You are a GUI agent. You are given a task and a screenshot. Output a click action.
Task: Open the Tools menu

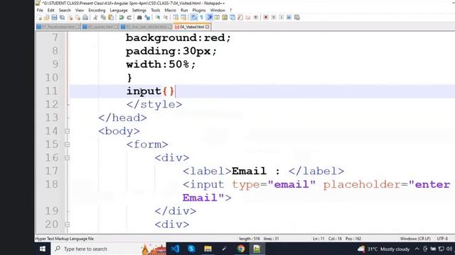coord(155,10)
